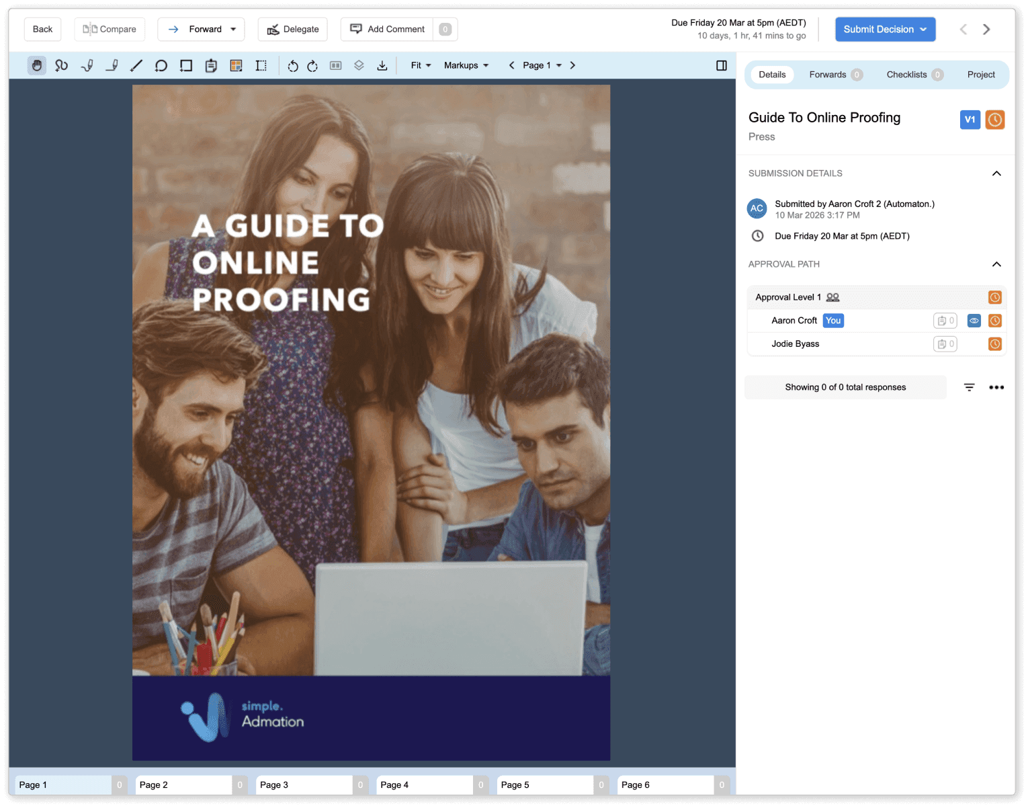Select the sticky note tool
This screenshot has height=808, width=1028.
click(211, 65)
